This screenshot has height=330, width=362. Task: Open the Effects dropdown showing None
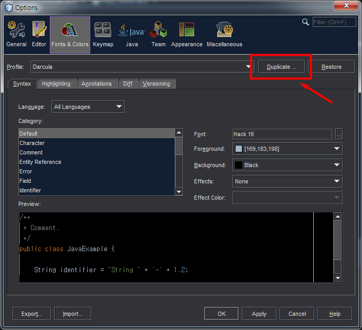tap(288, 181)
